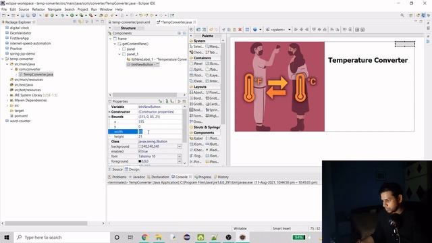Expand the panel node in Components tree
The image size is (432, 243).
(119, 49)
